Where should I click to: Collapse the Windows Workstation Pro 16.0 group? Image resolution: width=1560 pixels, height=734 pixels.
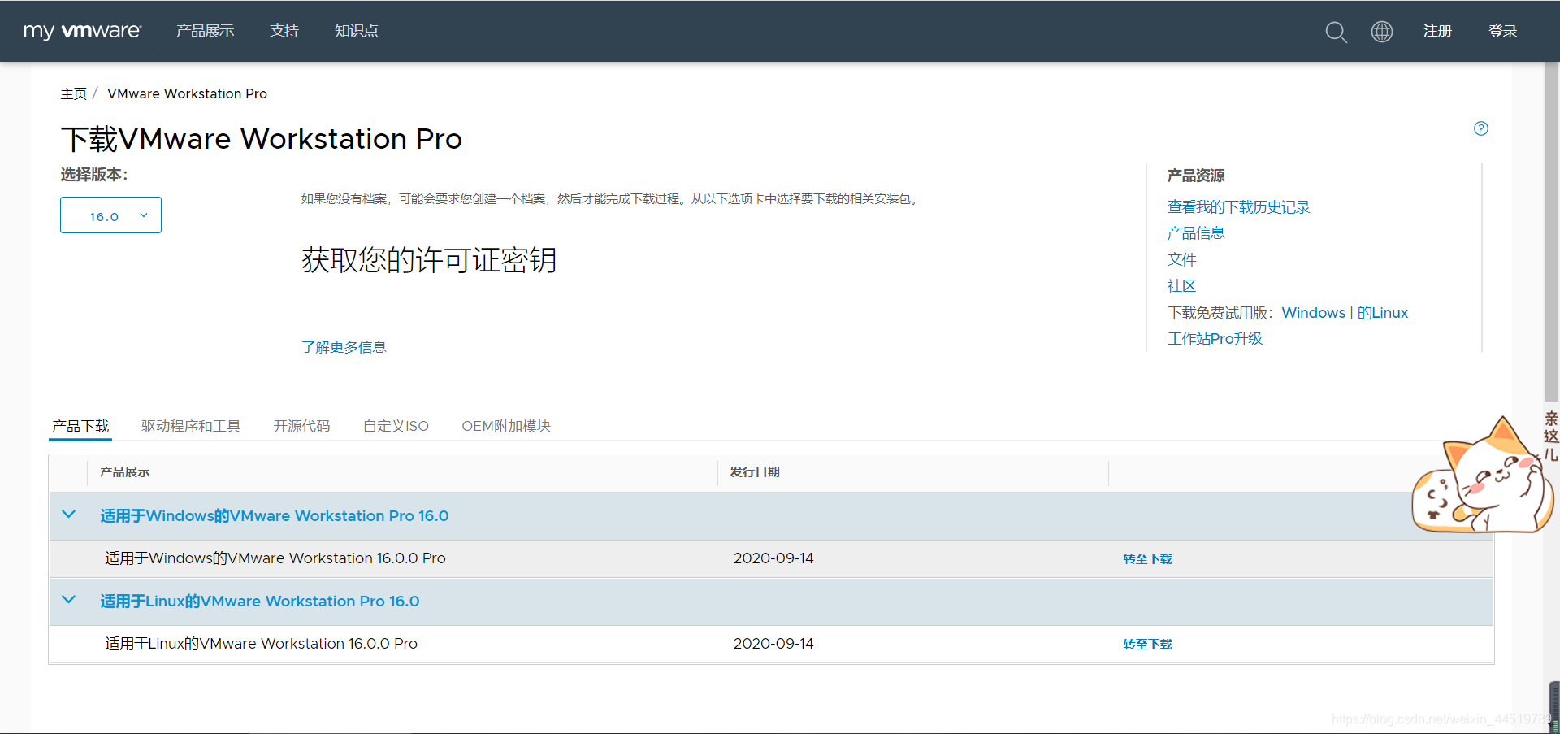[69, 515]
